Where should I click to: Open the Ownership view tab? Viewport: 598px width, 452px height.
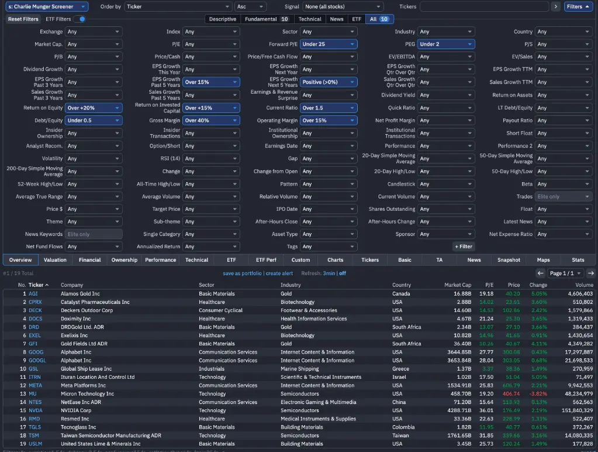[x=125, y=260]
